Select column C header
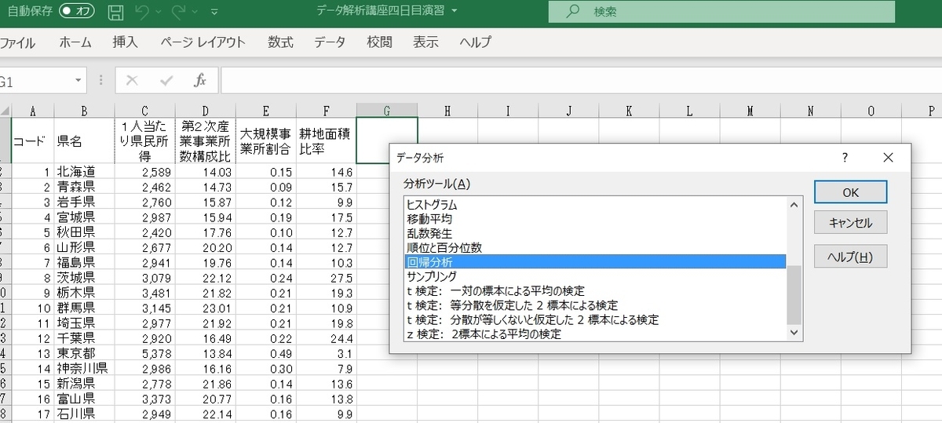Viewport: 942px width, 423px height. tap(144, 111)
